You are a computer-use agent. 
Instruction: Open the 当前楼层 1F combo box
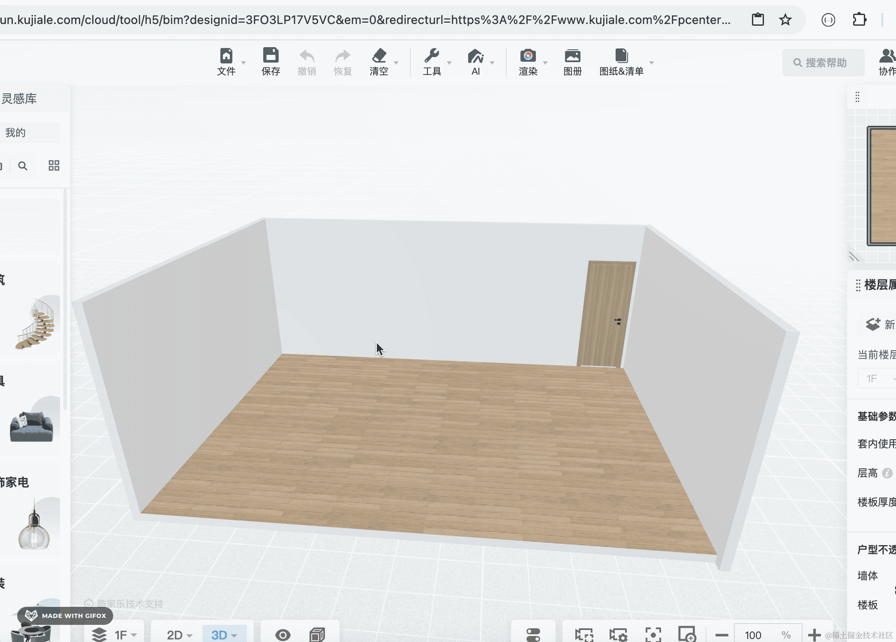point(877,378)
